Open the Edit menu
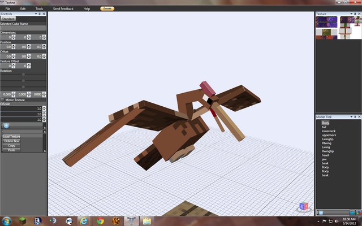The width and height of the screenshot is (362, 226). 23,8
